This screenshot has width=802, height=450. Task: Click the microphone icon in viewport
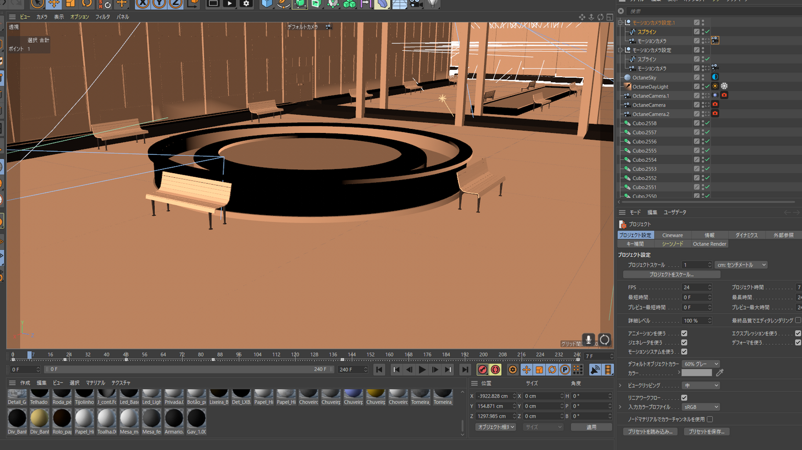[588, 339]
